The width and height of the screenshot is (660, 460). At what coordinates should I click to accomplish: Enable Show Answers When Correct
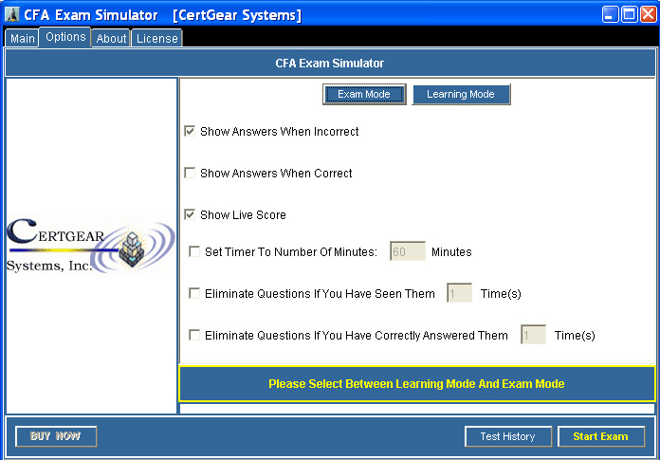(190, 173)
